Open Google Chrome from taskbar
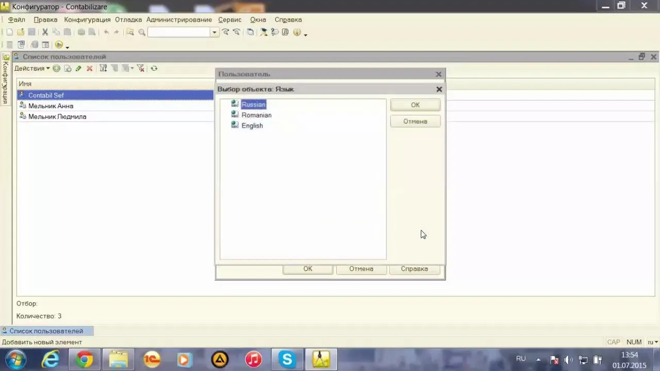 (85, 359)
